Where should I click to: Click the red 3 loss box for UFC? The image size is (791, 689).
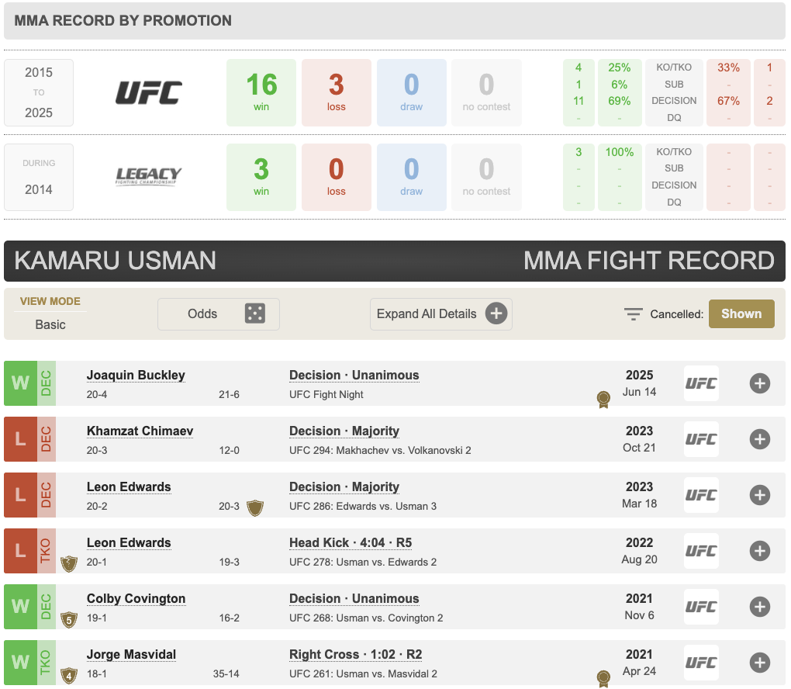click(x=336, y=92)
